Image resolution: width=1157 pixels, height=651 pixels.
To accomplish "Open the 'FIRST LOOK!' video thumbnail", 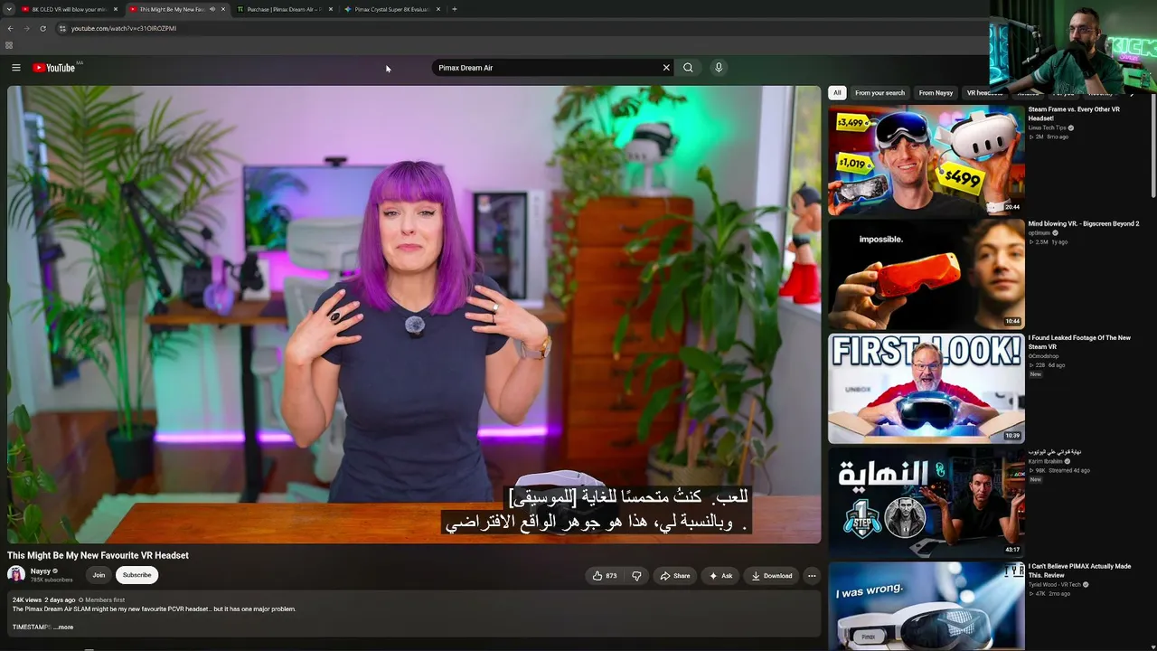I will (927, 389).
